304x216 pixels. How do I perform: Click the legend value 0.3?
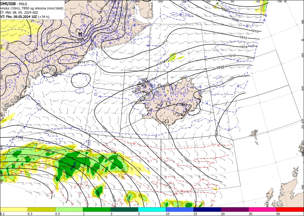click(30, 214)
